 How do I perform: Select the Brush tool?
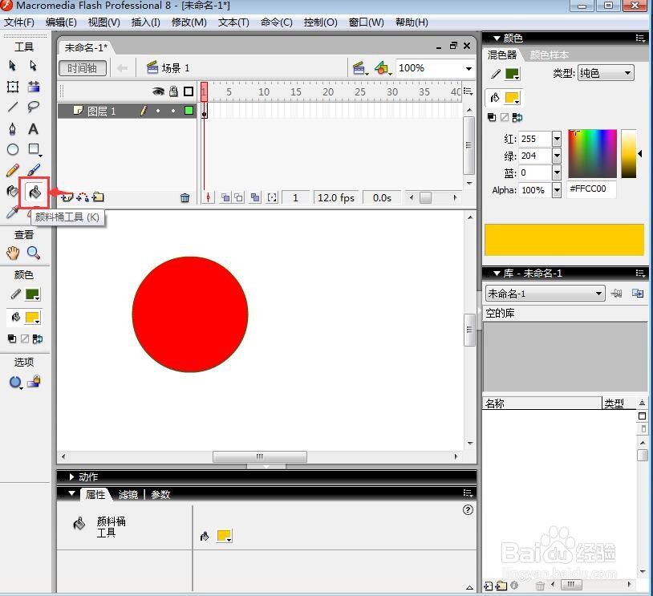click(34, 170)
